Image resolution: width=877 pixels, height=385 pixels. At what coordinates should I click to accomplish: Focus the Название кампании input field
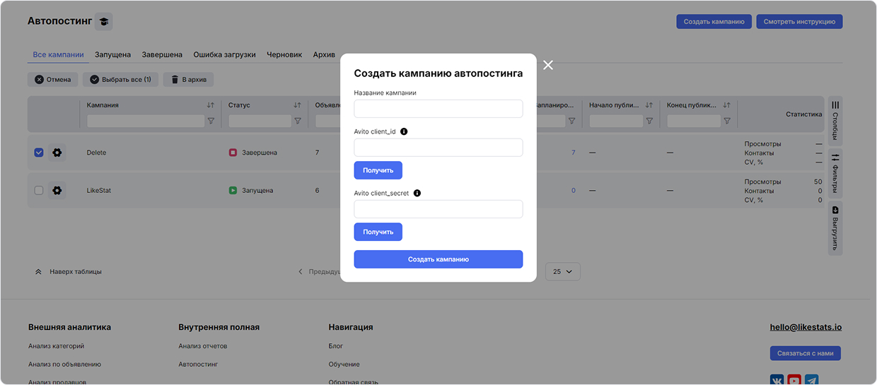click(x=438, y=109)
